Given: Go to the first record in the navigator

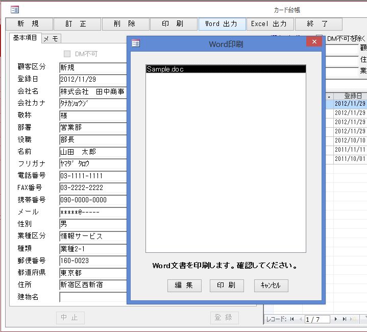Looking at the screenshot, I should pyautogui.click(x=292, y=319).
